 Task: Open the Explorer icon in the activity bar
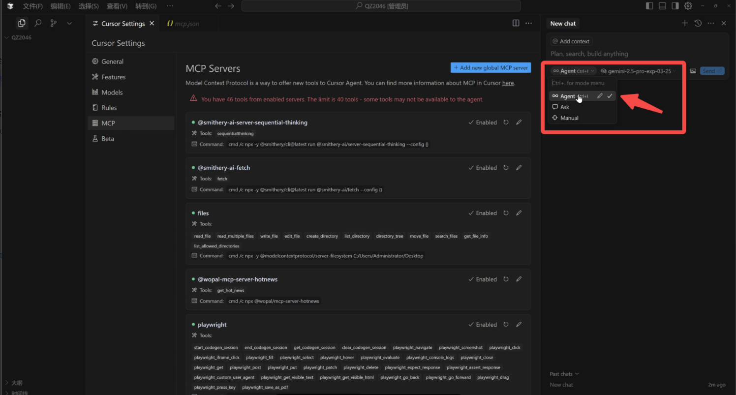(21, 23)
